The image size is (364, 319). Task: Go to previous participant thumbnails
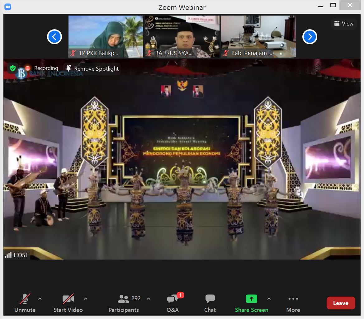tap(54, 37)
